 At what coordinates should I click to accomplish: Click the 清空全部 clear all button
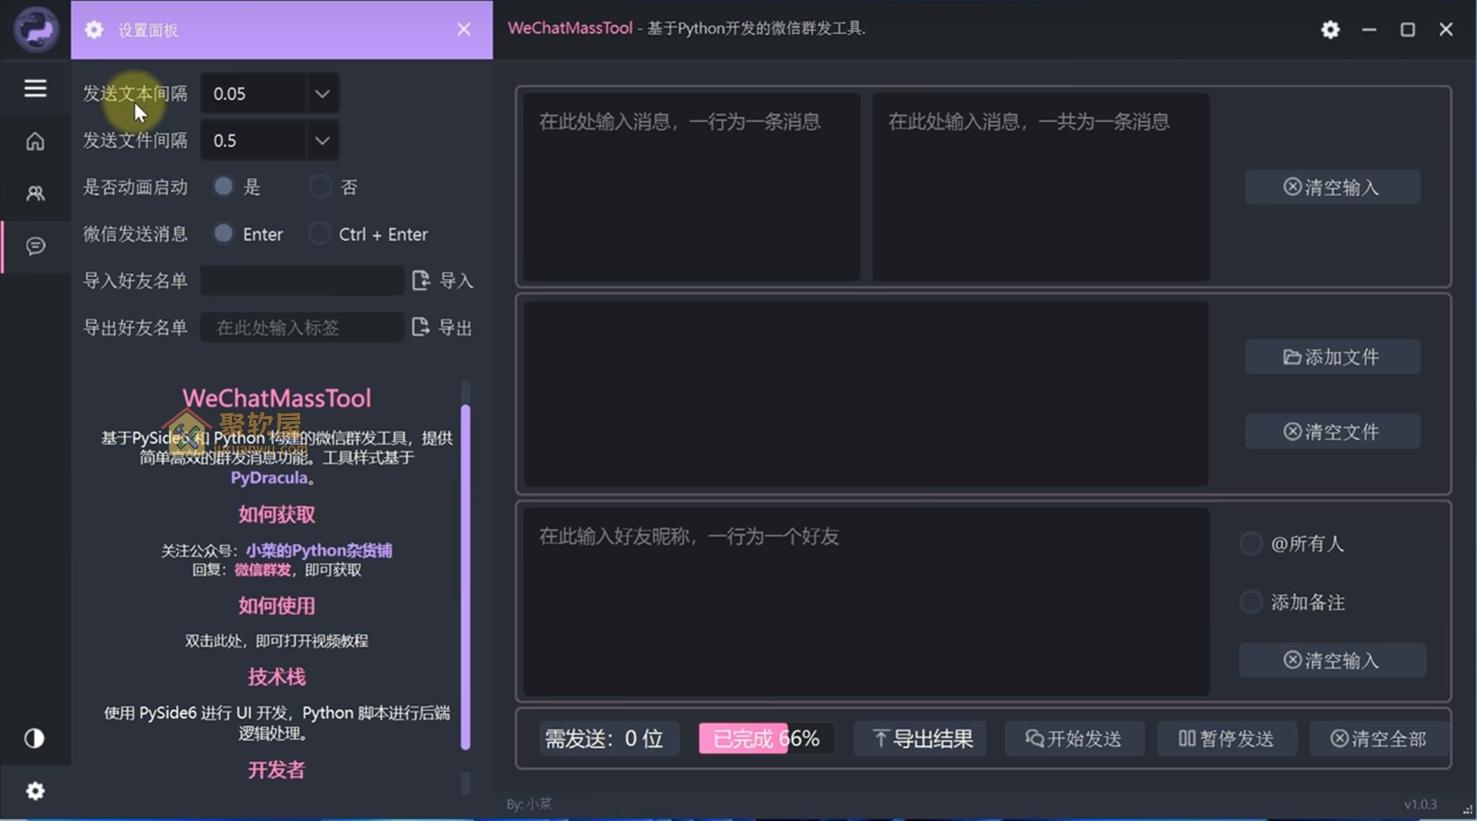(1379, 737)
